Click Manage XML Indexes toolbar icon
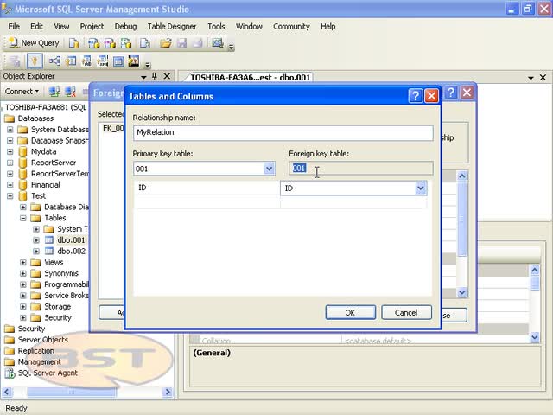Image resolution: width=553 pixels, height=415 pixels. coord(103,61)
